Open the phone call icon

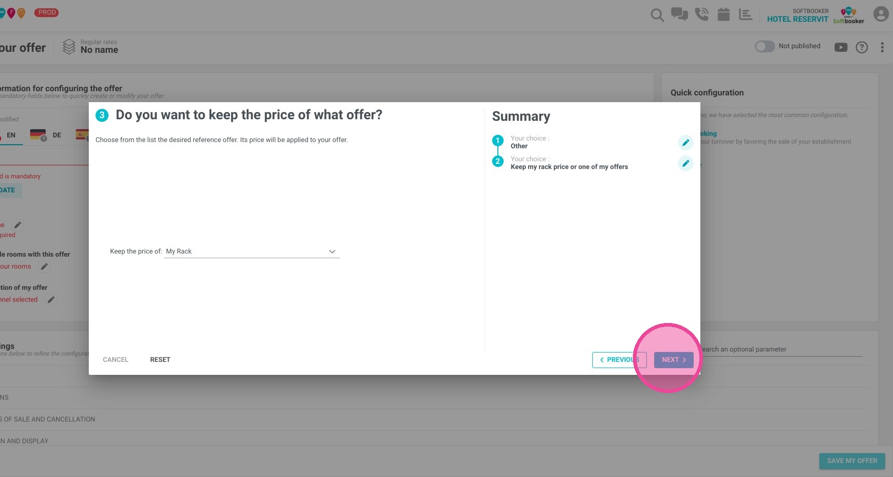[x=701, y=14]
